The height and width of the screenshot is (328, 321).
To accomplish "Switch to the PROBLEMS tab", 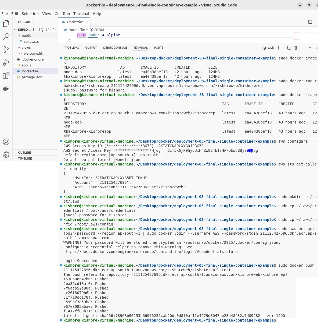I will pyautogui.click(x=71, y=48).
